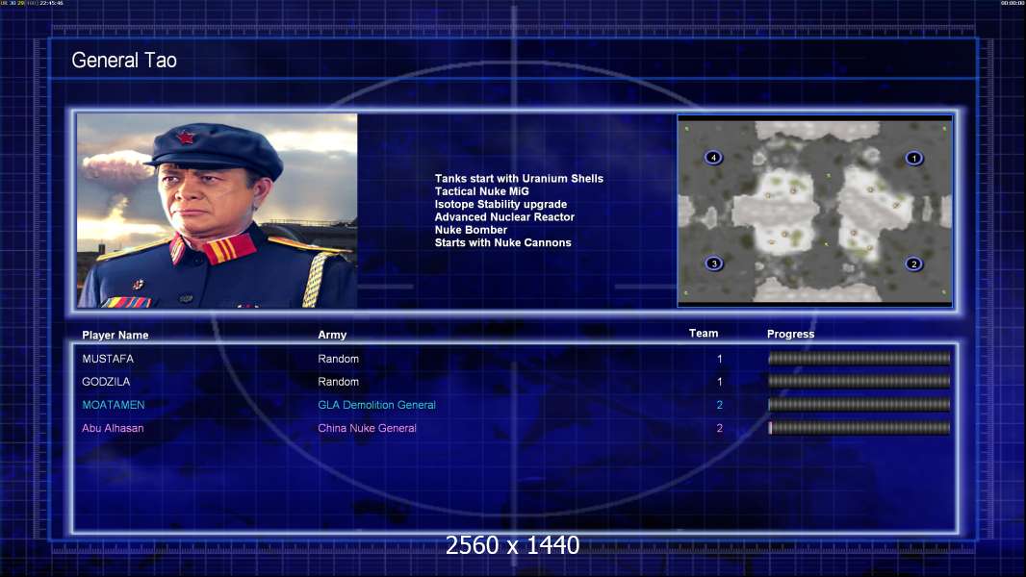This screenshot has width=1026, height=577.
Task: Click start position marker 3 on minimap
Action: click(x=714, y=263)
